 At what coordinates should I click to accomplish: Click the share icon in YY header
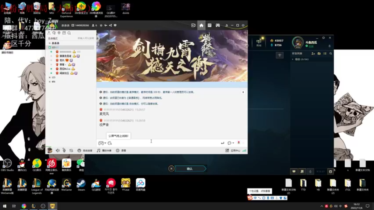[110, 25]
